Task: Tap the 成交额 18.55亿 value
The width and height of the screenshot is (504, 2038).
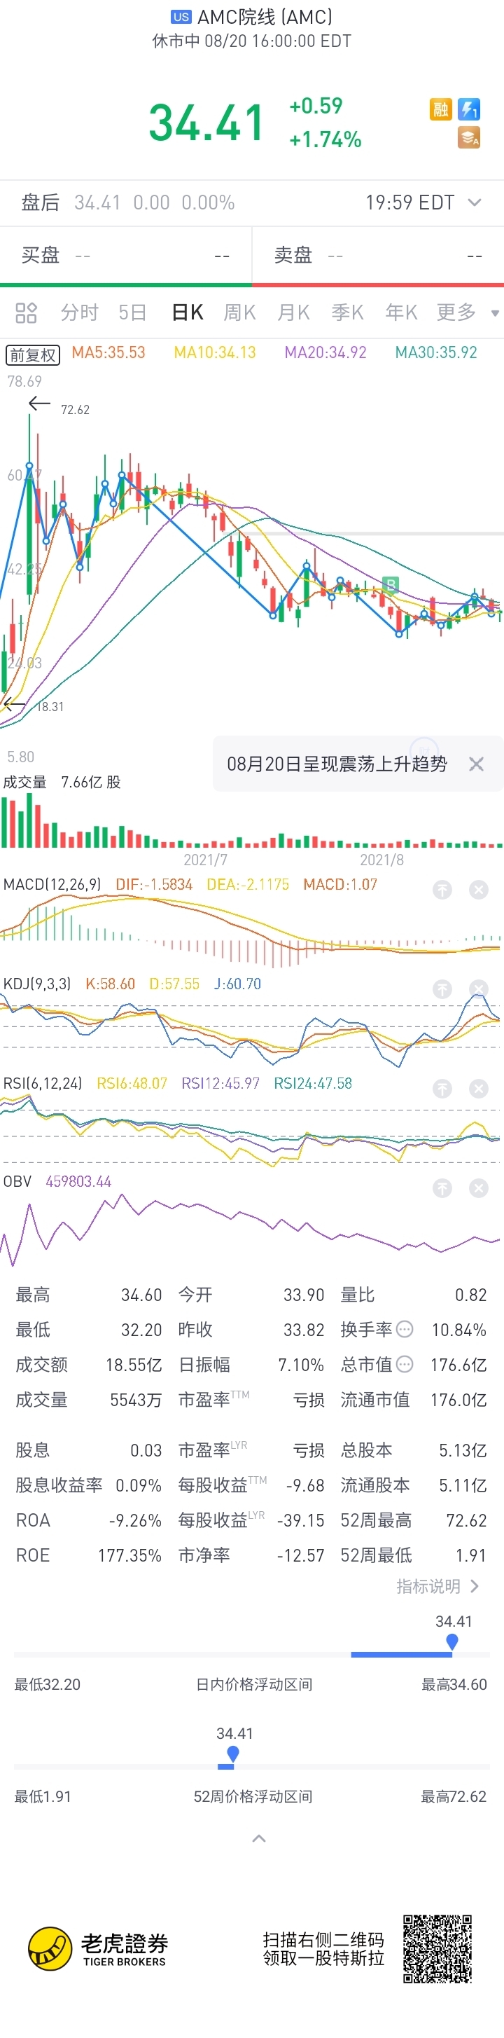Action: point(134,1365)
